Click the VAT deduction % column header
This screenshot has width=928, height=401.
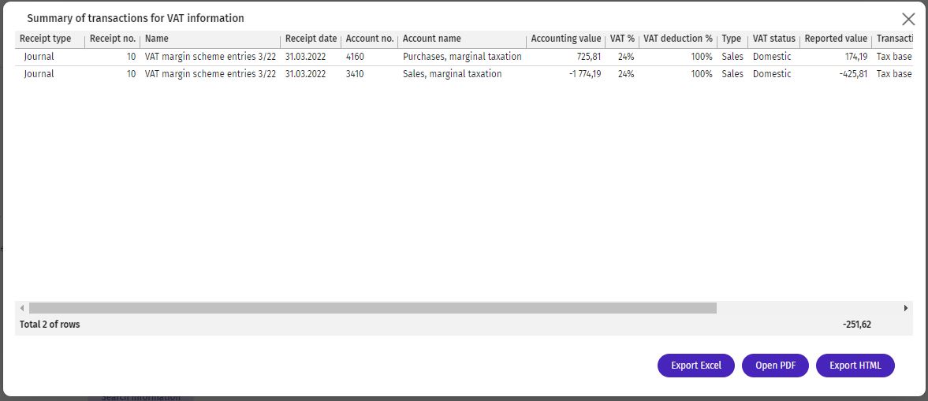[x=677, y=39]
